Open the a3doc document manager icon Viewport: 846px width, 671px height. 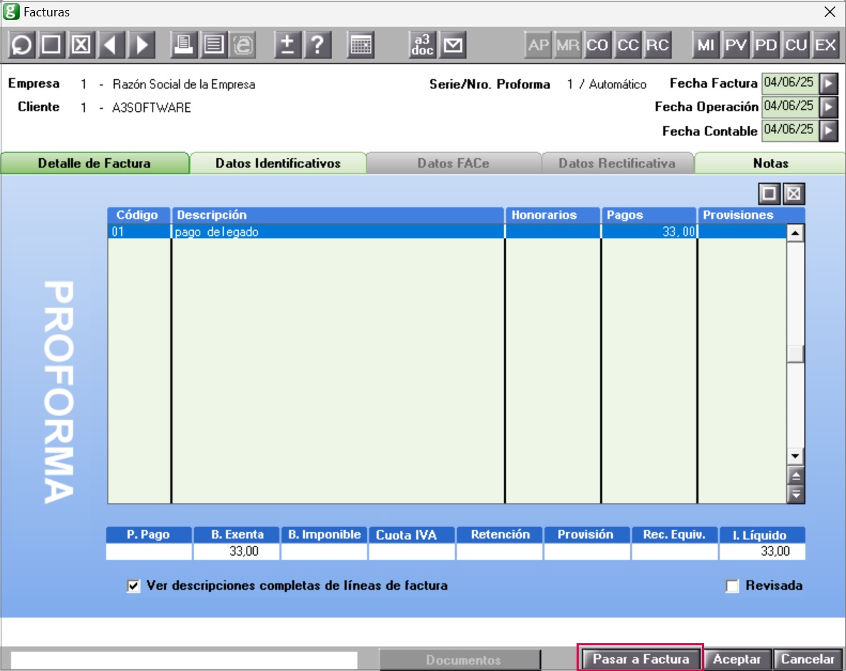(423, 45)
